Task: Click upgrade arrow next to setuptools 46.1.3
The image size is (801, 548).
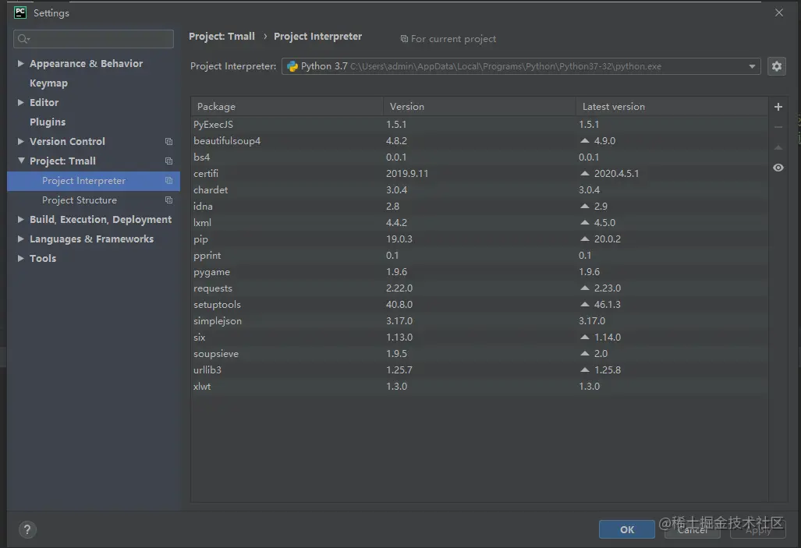Action: click(x=585, y=304)
